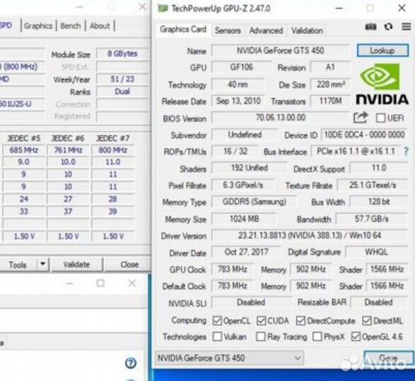Click the 128 bit bus width value

pos(378,202)
